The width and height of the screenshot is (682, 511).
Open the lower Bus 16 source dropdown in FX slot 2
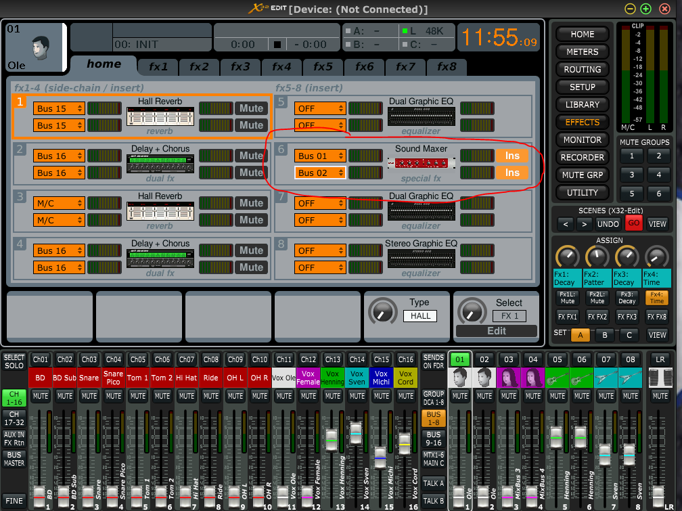click(x=59, y=173)
